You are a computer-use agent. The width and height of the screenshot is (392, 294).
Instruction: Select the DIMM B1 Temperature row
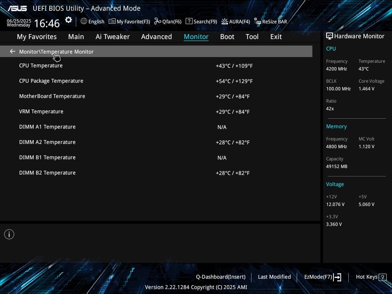(x=156, y=157)
